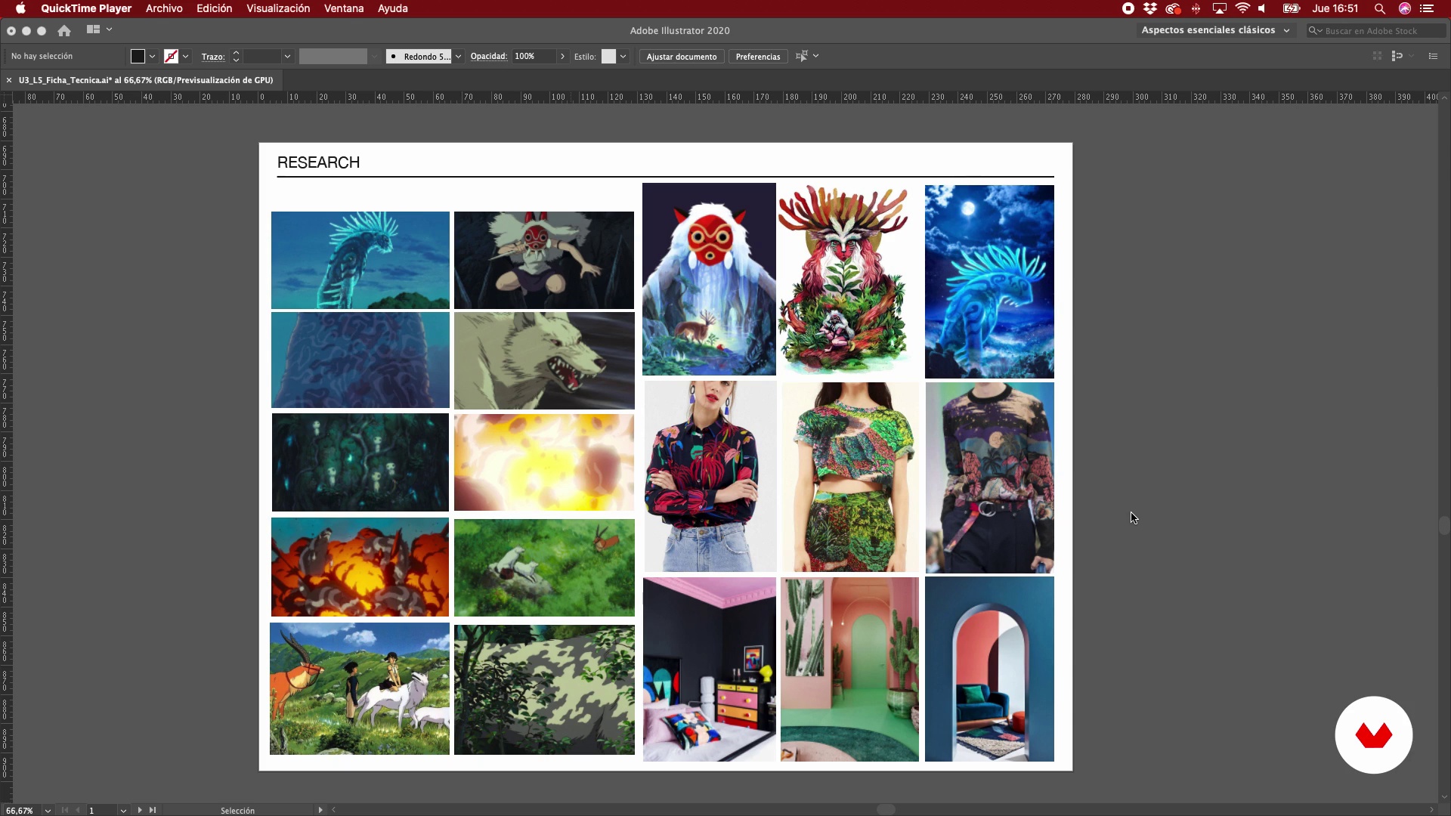Image resolution: width=1451 pixels, height=816 pixels.
Task: Click the Jue 16:51 clock
Action: (x=1335, y=8)
